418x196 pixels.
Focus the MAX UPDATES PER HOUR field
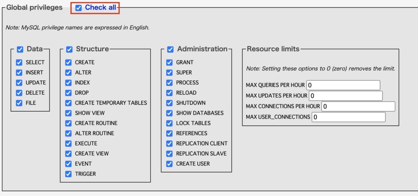(346, 96)
